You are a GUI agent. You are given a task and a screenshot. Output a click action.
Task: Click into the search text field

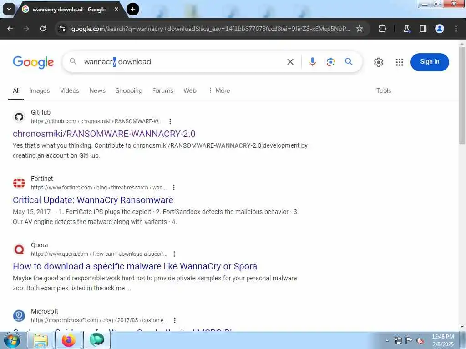tap(183, 62)
